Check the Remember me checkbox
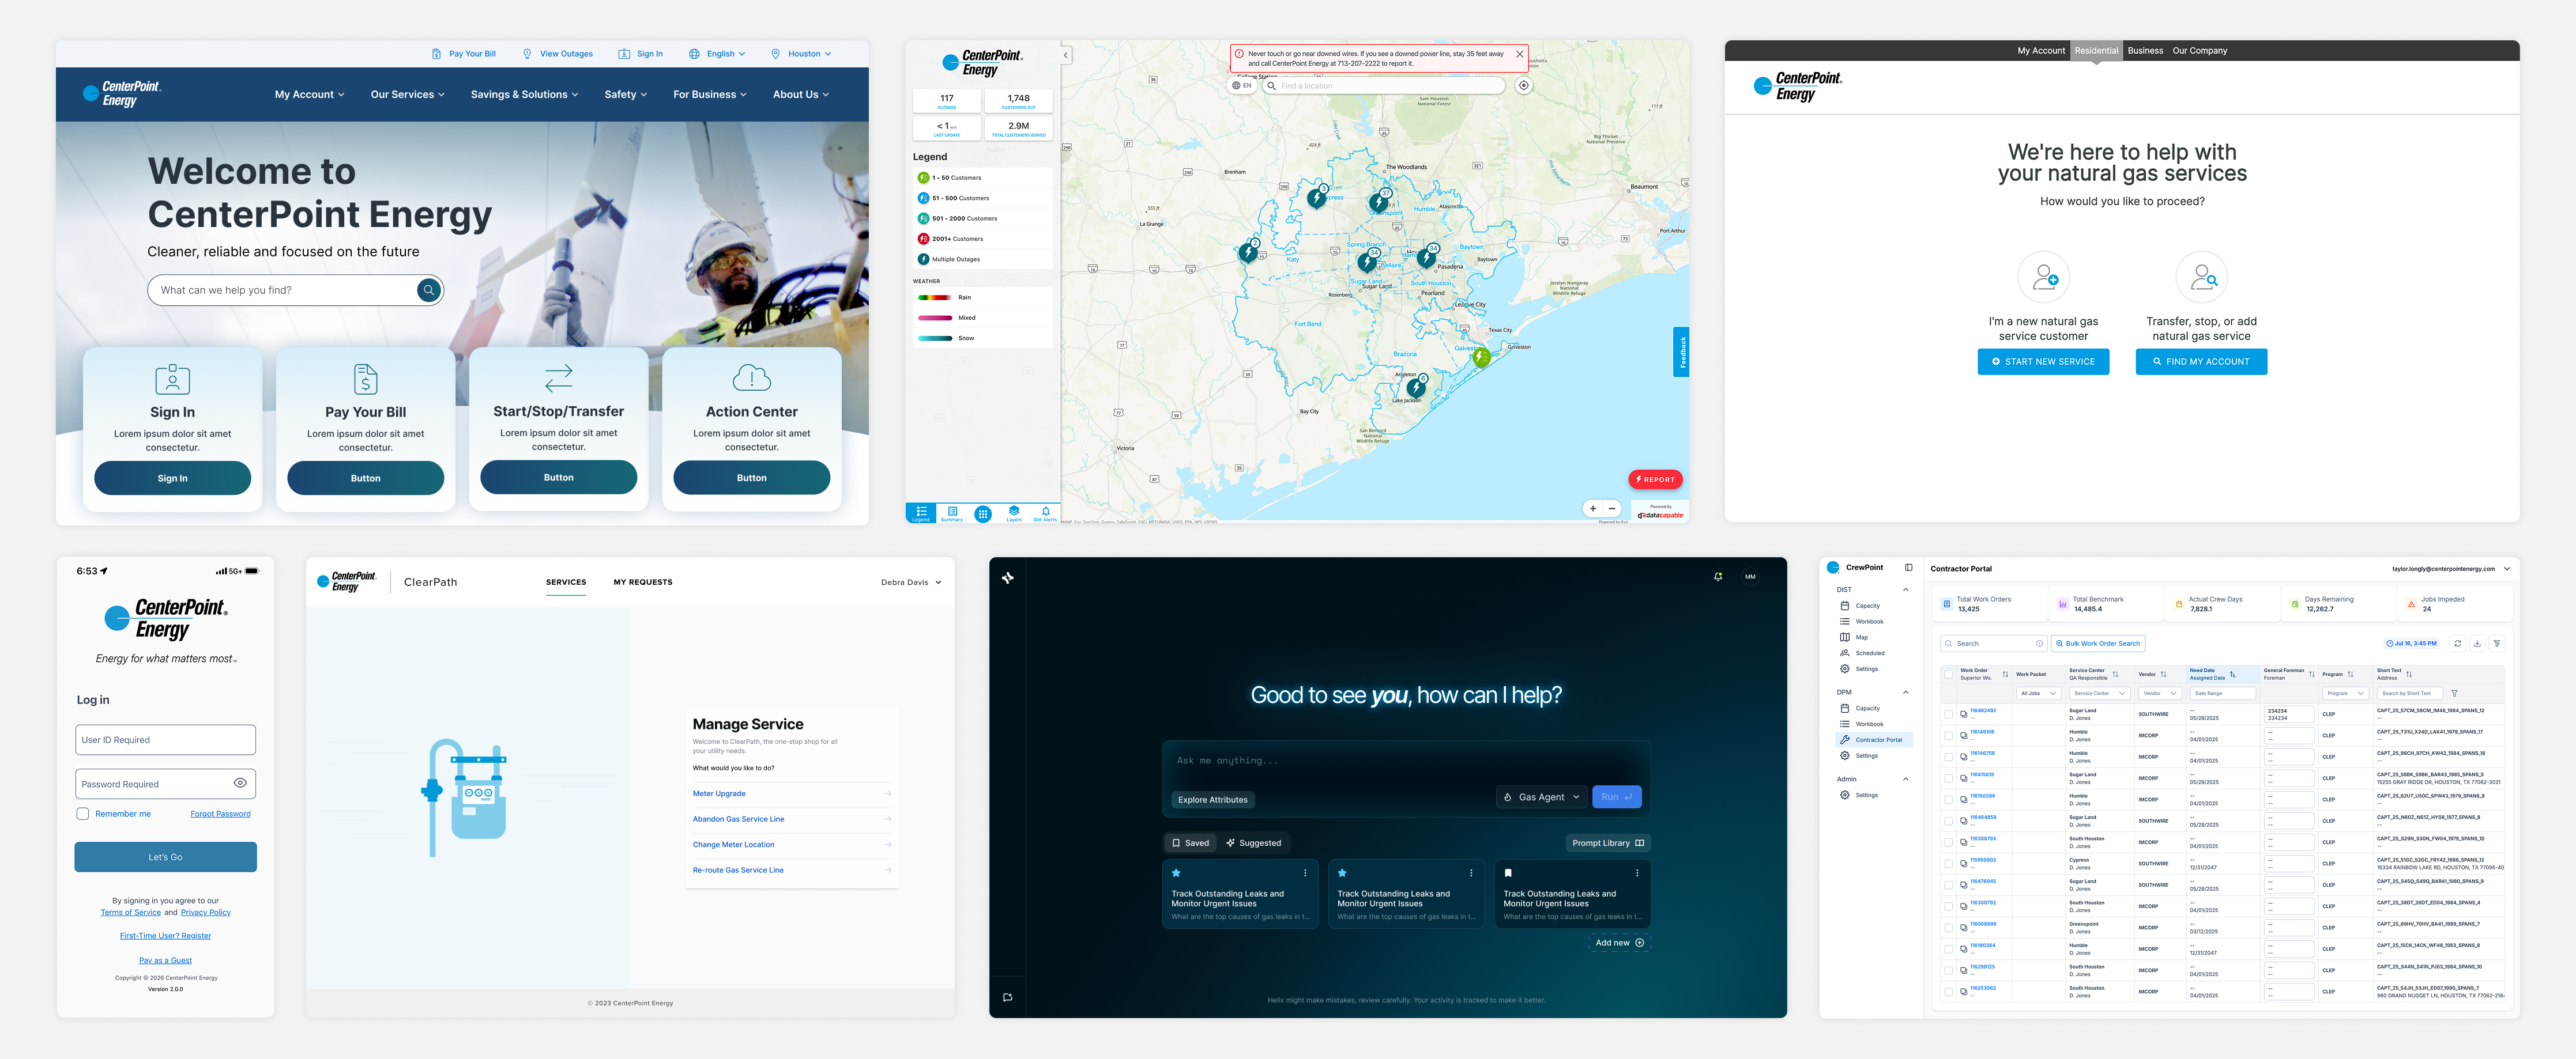The image size is (2576, 1059). [x=83, y=813]
